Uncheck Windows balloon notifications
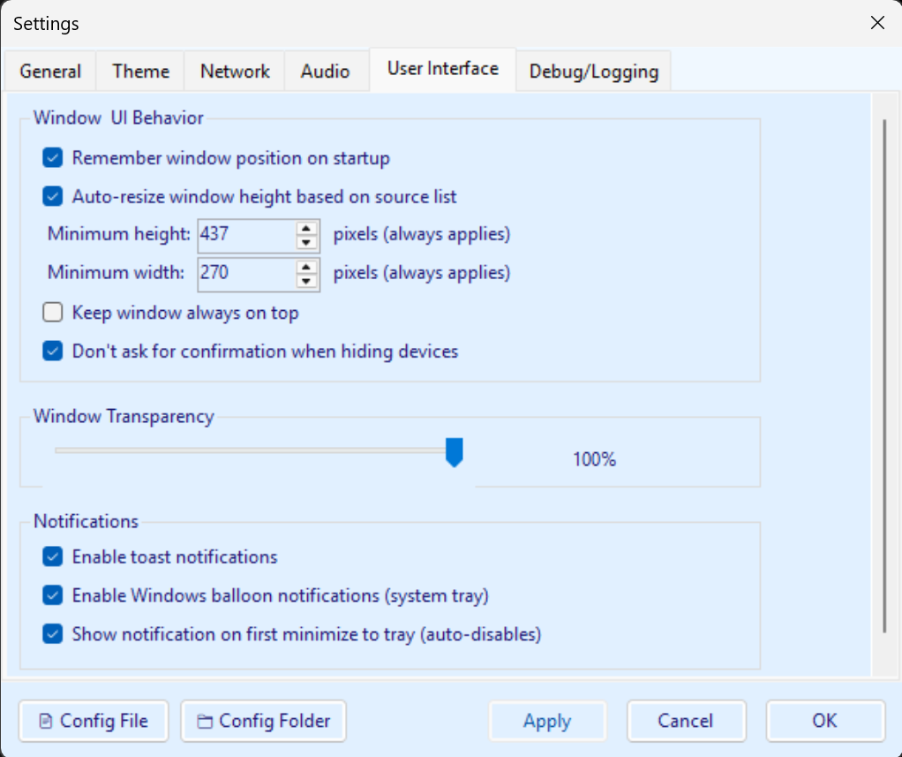The image size is (902, 757). pyautogui.click(x=52, y=595)
